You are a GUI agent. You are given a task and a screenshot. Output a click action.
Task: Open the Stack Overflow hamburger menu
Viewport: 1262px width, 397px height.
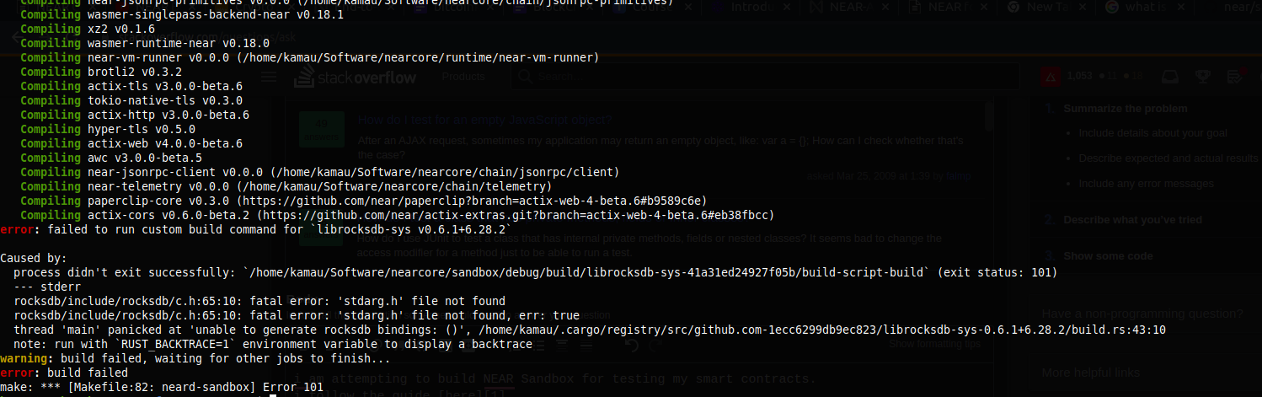coord(269,77)
